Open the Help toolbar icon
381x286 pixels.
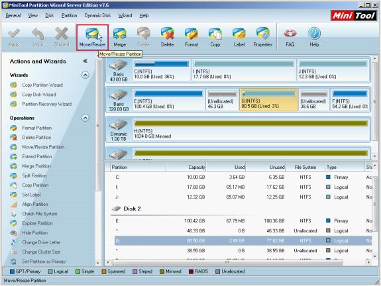(x=314, y=37)
